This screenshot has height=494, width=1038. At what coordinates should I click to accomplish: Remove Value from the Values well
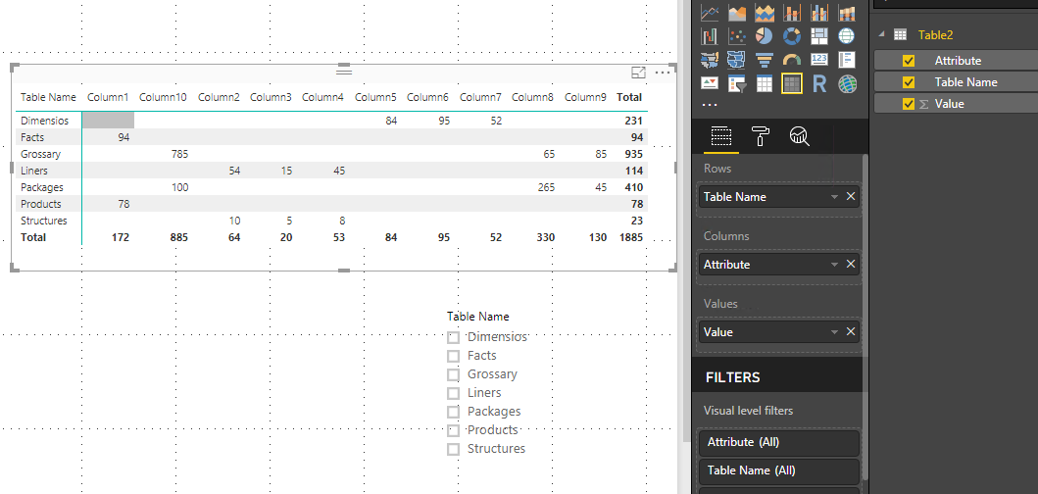point(851,331)
